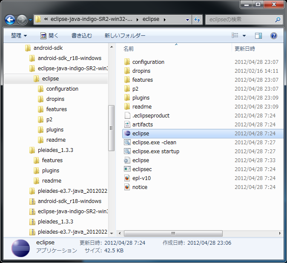The width and height of the screenshot is (287, 263).
Task: Open help with the question mark icon
Action: point(274,36)
